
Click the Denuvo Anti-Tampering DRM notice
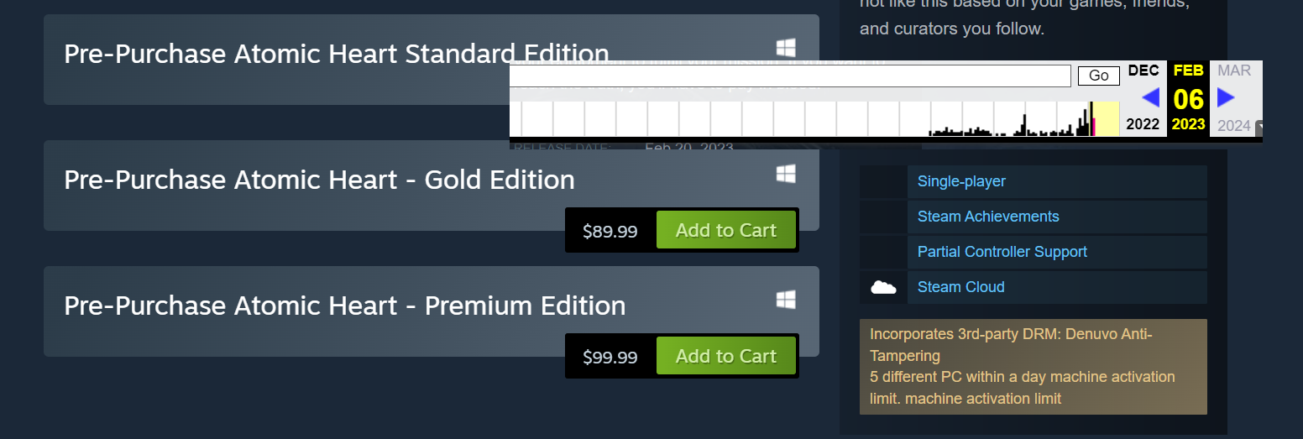1033,366
